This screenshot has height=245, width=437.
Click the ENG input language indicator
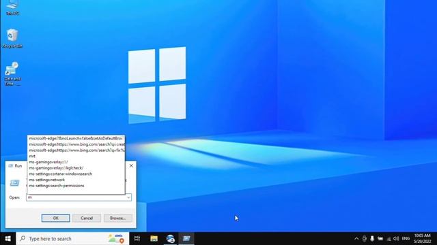[406, 239]
